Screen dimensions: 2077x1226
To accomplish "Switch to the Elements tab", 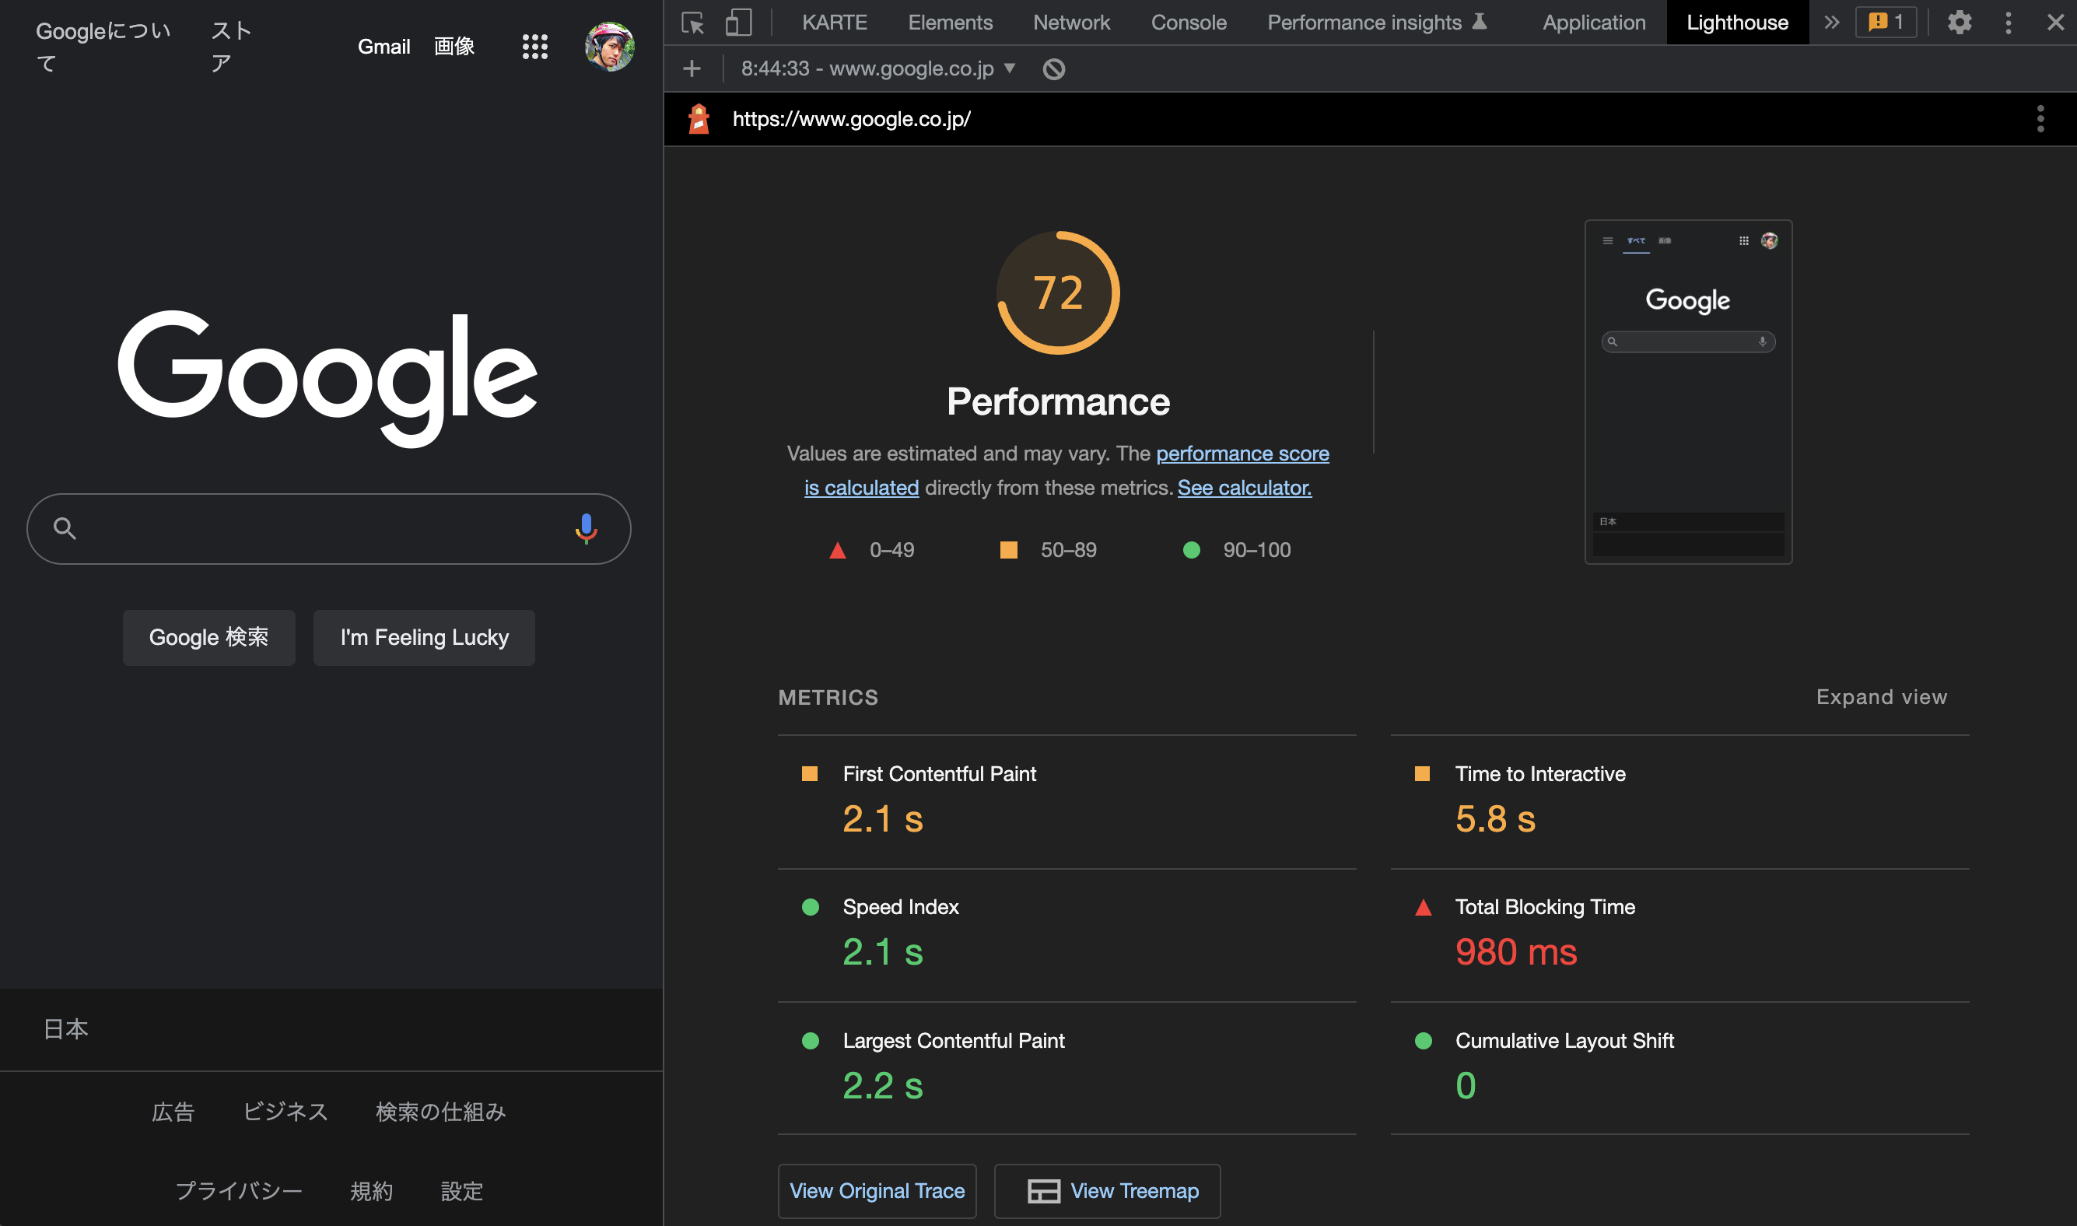I will click(x=950, y=23).
